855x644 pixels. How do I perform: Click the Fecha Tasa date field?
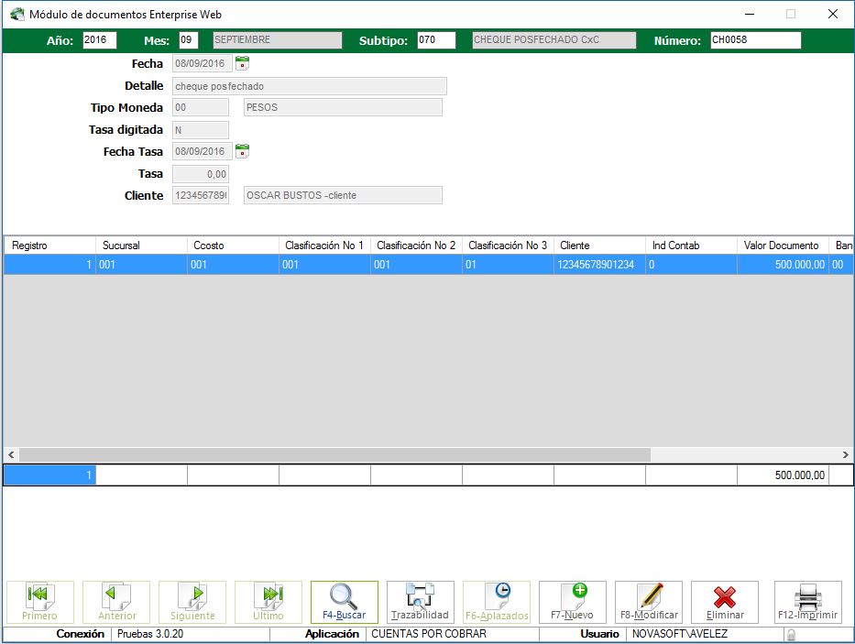[203, 151]
